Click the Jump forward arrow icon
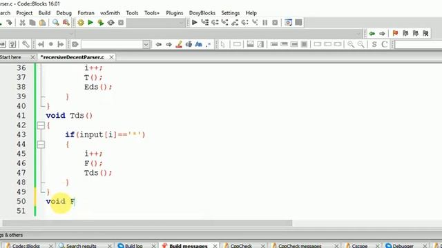Screen dimensions: 442x248 (382, 34)
